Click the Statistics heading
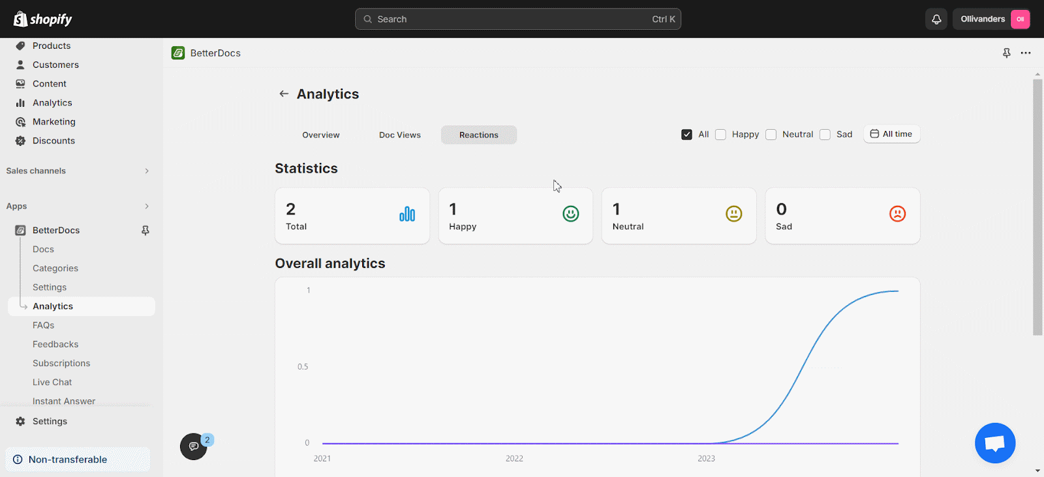Screen dimensions: 1044x477 306,168
